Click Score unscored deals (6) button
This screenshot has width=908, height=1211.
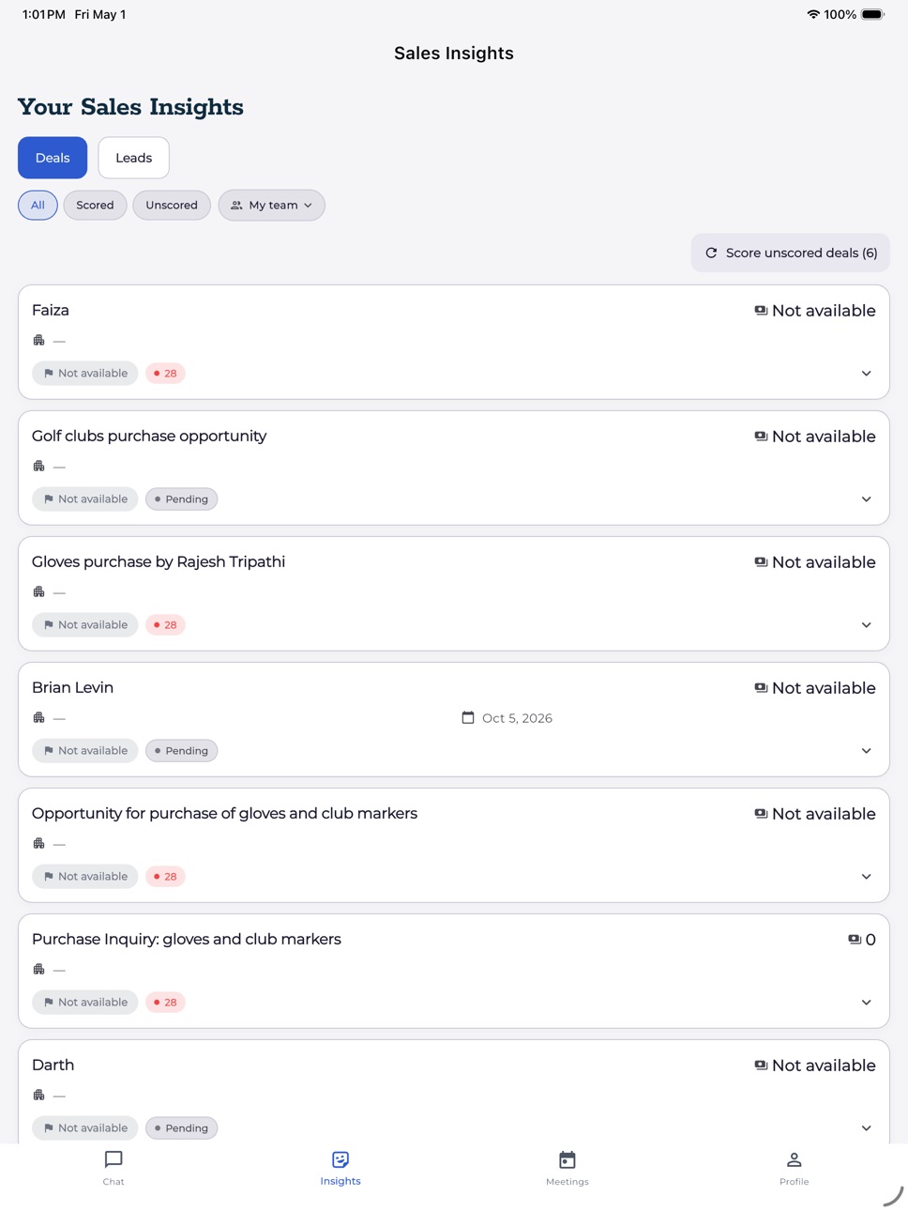pyautogui.click(x=791, y=253)
